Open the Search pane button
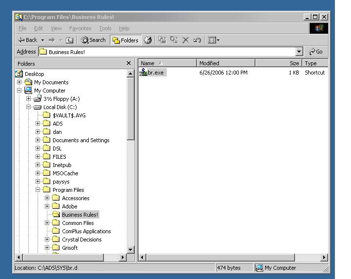 [x=93, y=40]
